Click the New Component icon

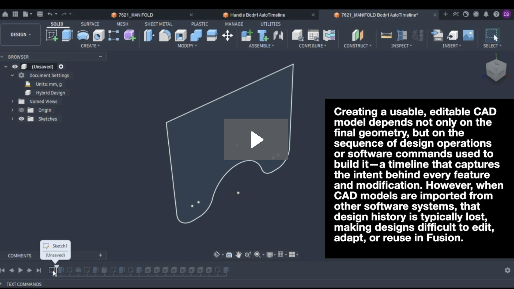click(x=247, y=35)
